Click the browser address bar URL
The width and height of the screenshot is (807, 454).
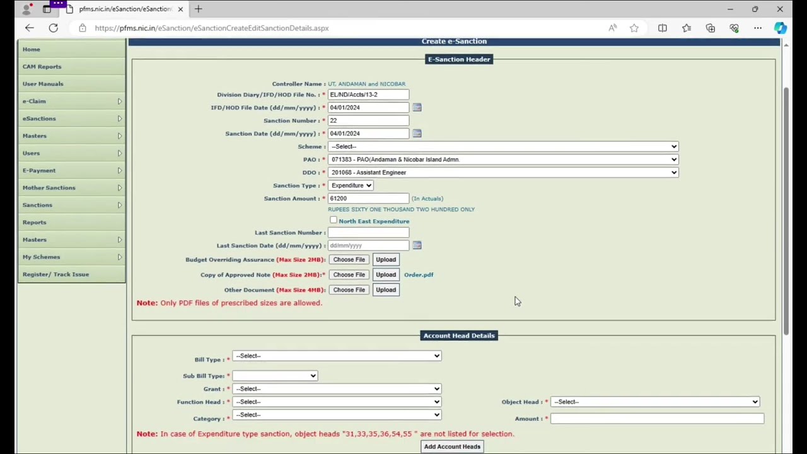coord(212,28)
